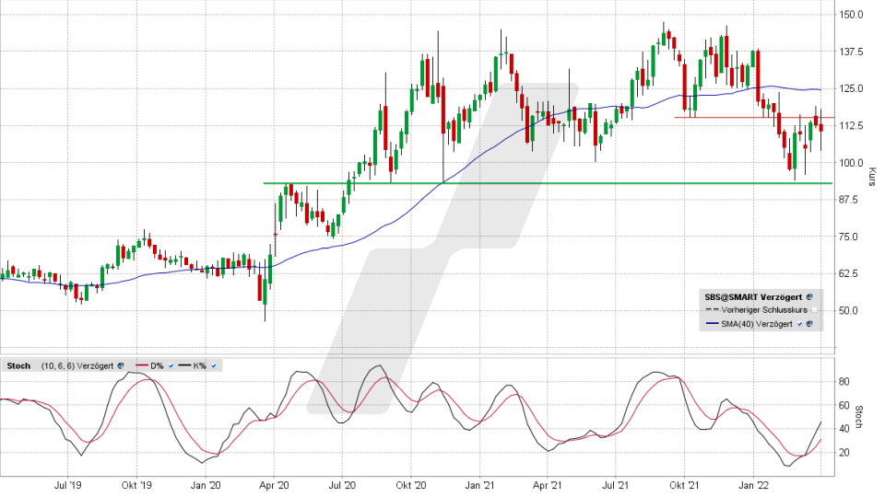
Task: Click the 'Okt '20' date label
Action: [x=411, y=485]
